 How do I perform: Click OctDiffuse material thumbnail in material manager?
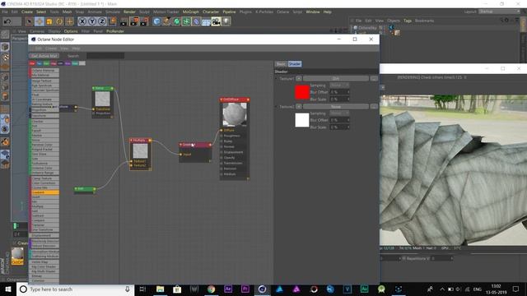click(x=17, y=254)
